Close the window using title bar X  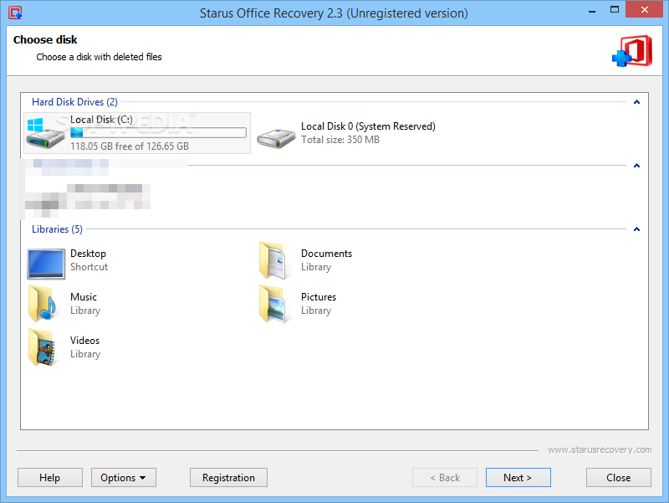pyautogui.click(x=644, y=9)
